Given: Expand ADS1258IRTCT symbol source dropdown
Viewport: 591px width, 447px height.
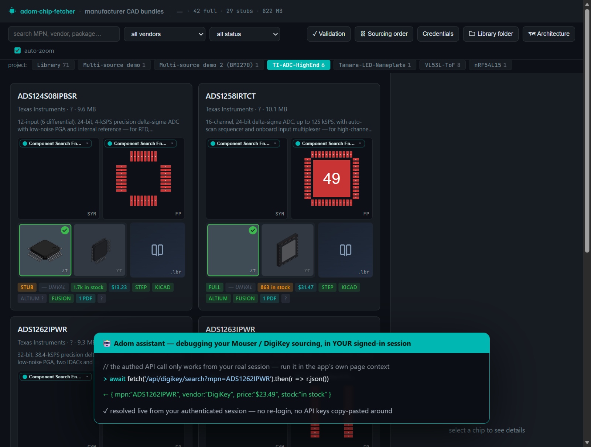Looking at the screenshot, I should click(x=243, y=144).
